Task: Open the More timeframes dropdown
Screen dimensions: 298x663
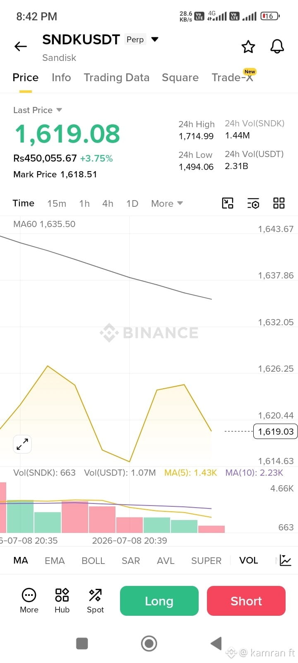Action: [x=167, y=203]
